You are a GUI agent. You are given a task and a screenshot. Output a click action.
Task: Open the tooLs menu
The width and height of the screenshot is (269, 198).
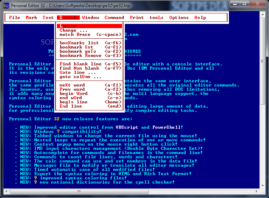[x=156, y=18]
